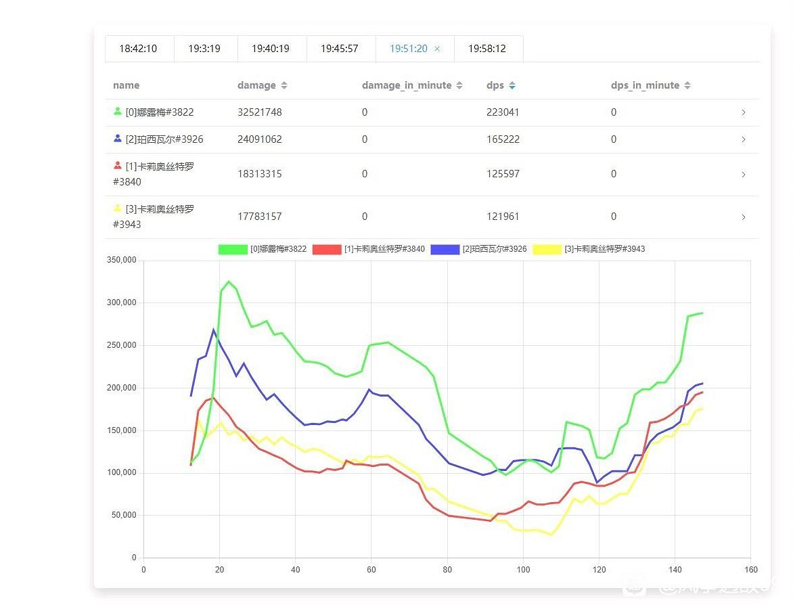Click the yellow player icon beside 卡莉奥丝特罗#3943
The image size is (793, 605).
click(x=116, y=208)
